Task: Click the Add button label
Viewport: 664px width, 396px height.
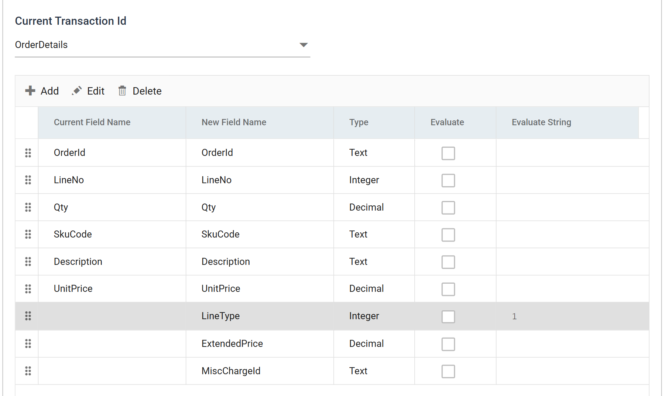Action: 49,91
